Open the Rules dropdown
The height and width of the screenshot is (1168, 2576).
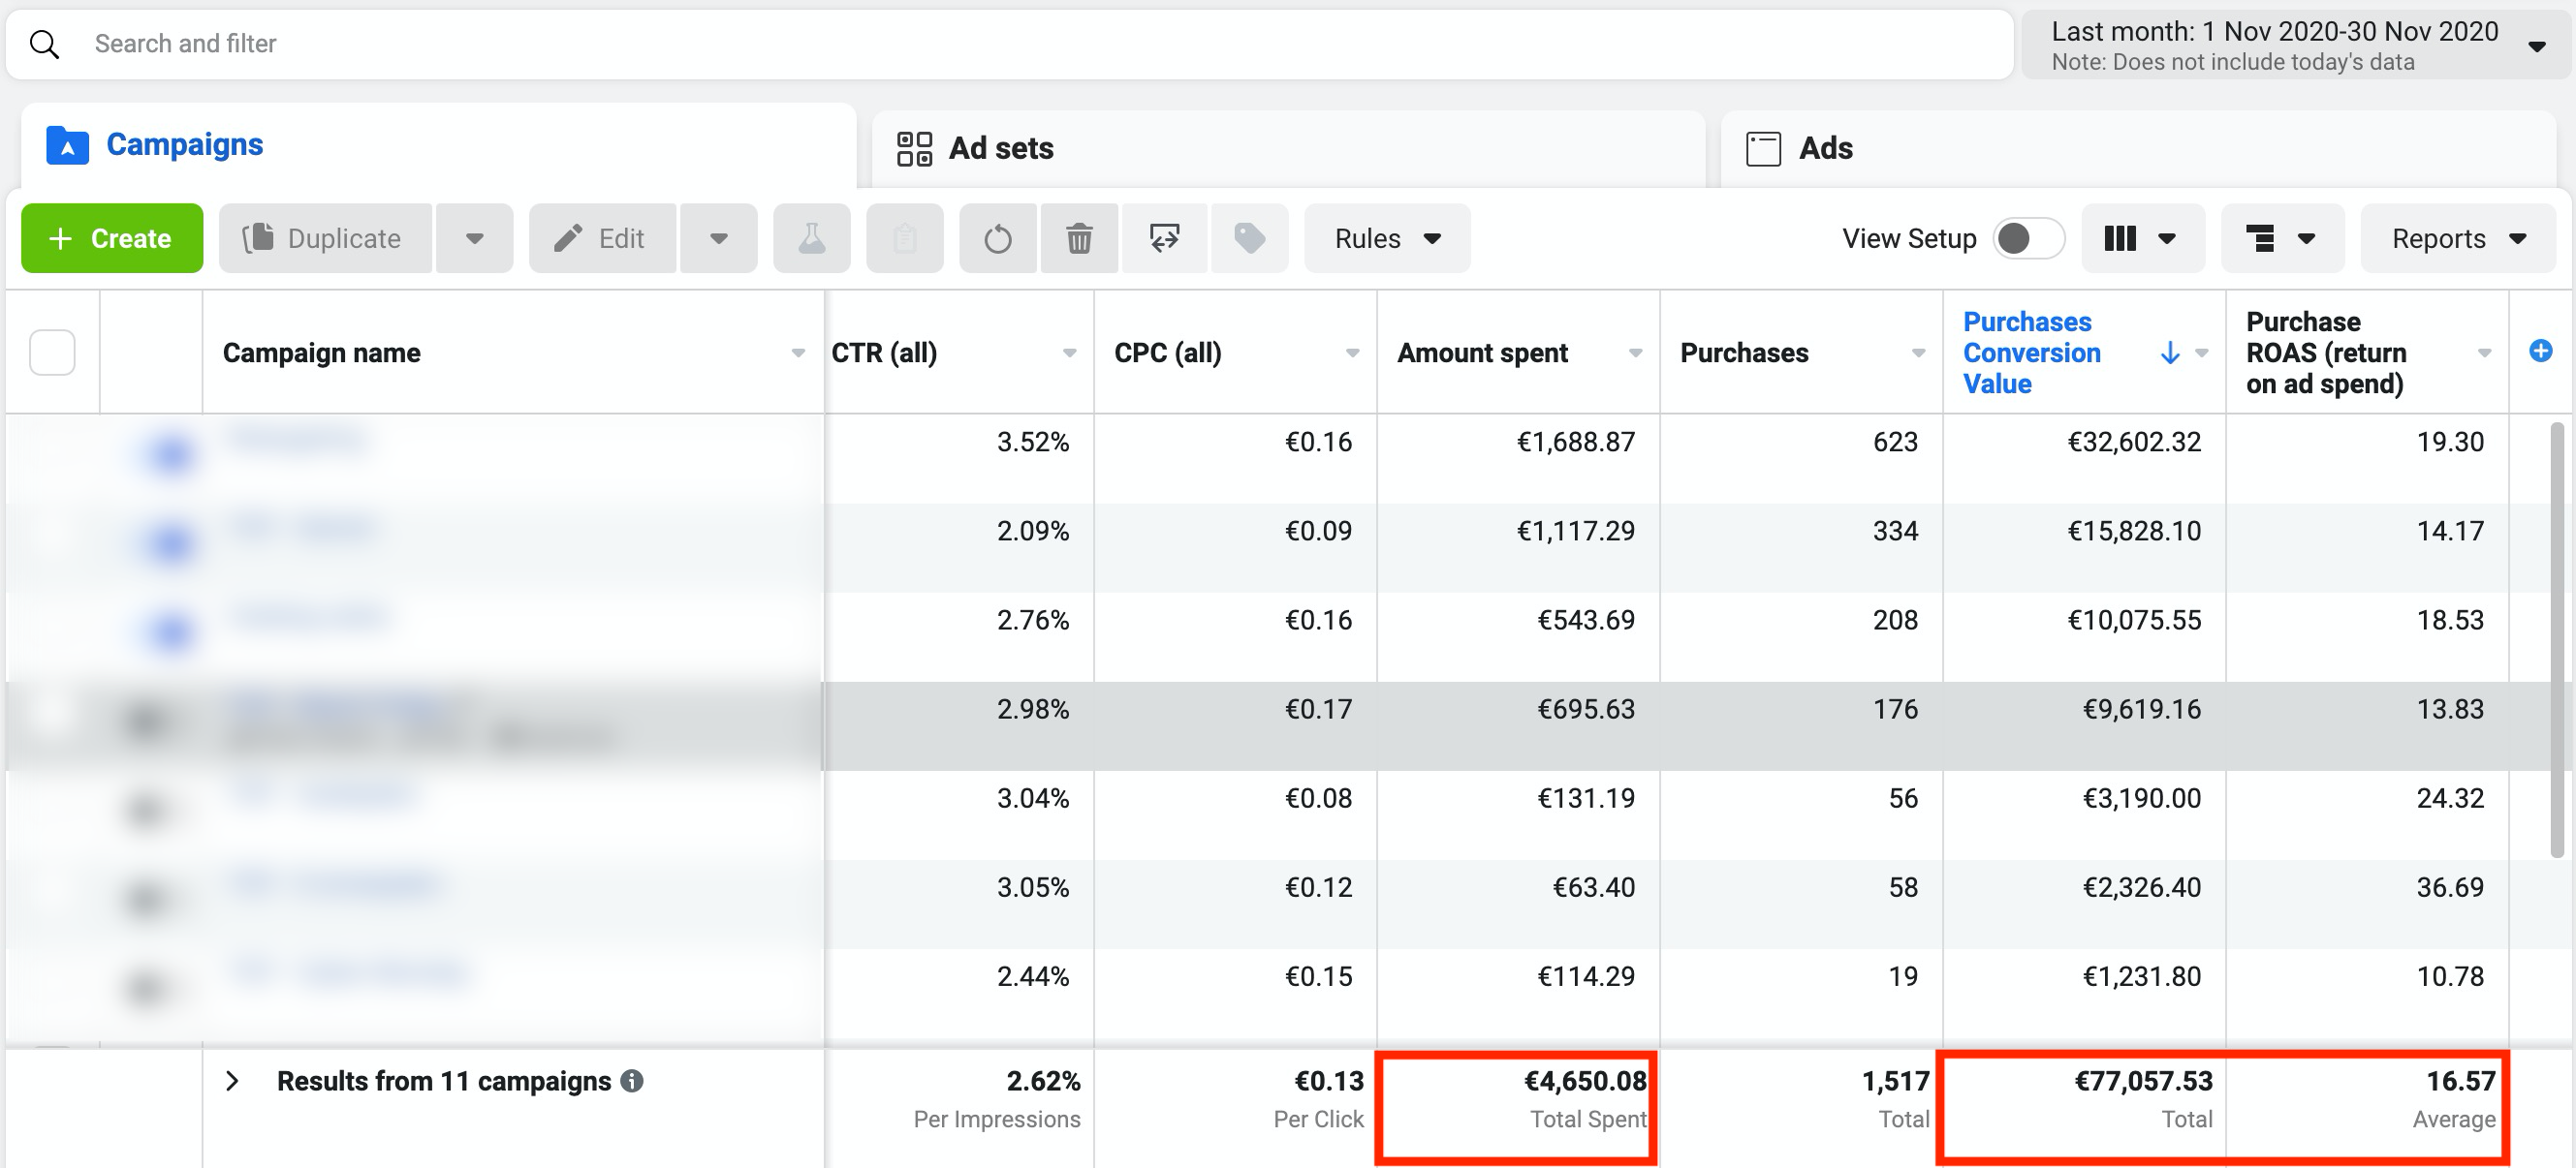(x=1386, y=238)
